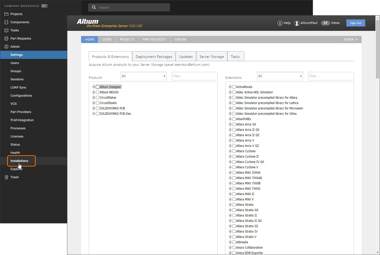Click the ENT badge beside Company Workspace

tap(44, 6)
